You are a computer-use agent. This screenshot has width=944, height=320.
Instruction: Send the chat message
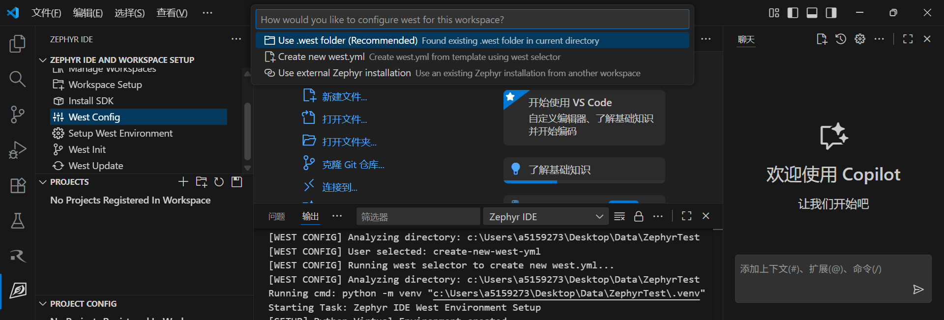pyautogui.click(x=918, y=289)
